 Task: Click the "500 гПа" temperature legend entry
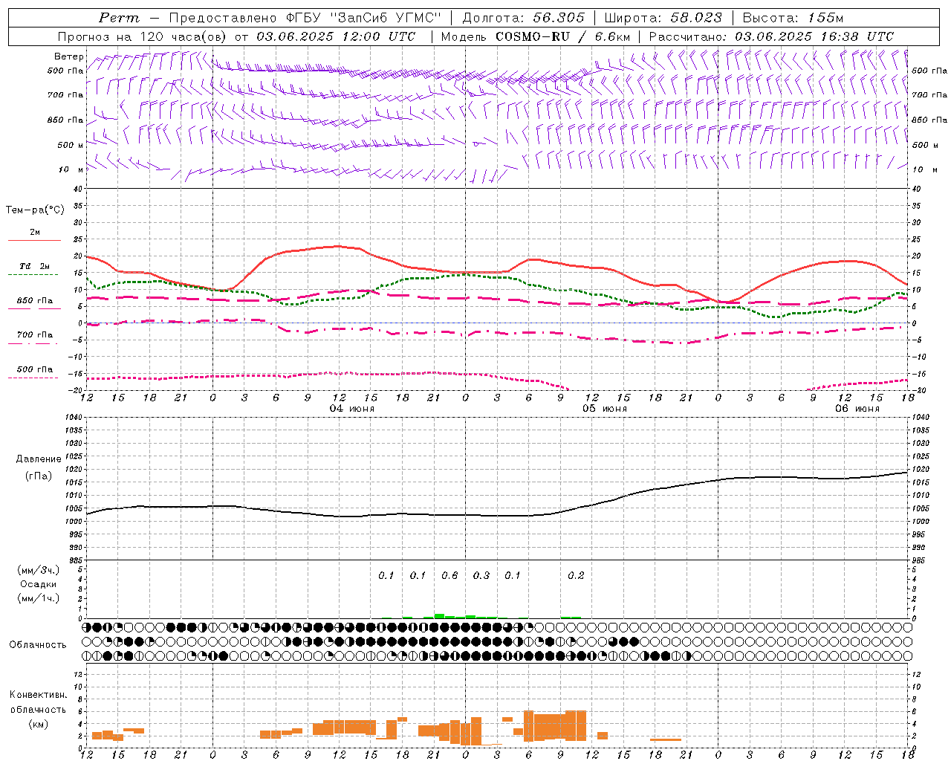pyautogui.click(x=35, y=369)
